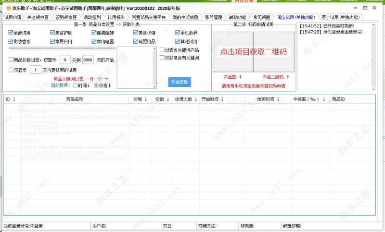Image resolution: width=385 pixels, height=232 pixels.
Task: Click the days field showing 1
Action: tap(35, 70)
